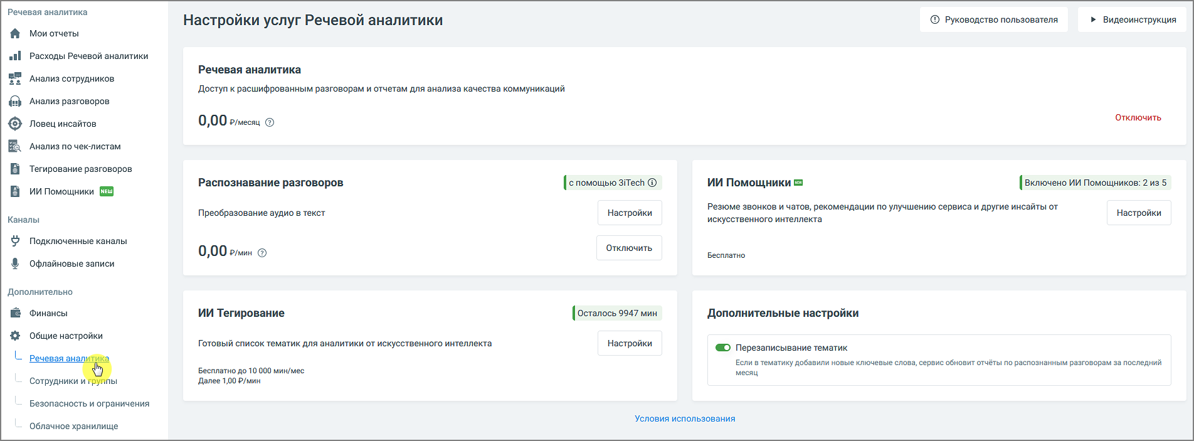Image resolution: width=1194 pixels, height=441 pixels.
Task: Click NEW badge beside ИИ Помощники card title
Action: tap(798, 183)
